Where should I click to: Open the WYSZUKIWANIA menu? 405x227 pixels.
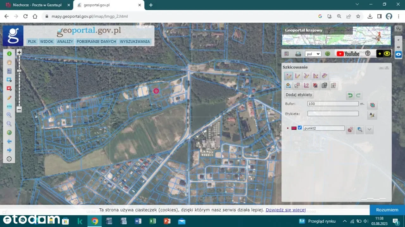135,42
